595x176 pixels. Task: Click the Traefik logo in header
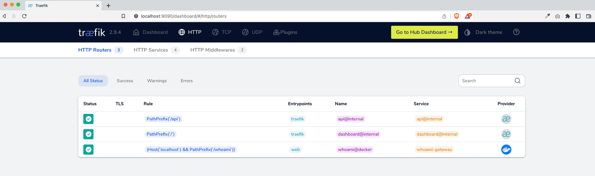[91, 32]
